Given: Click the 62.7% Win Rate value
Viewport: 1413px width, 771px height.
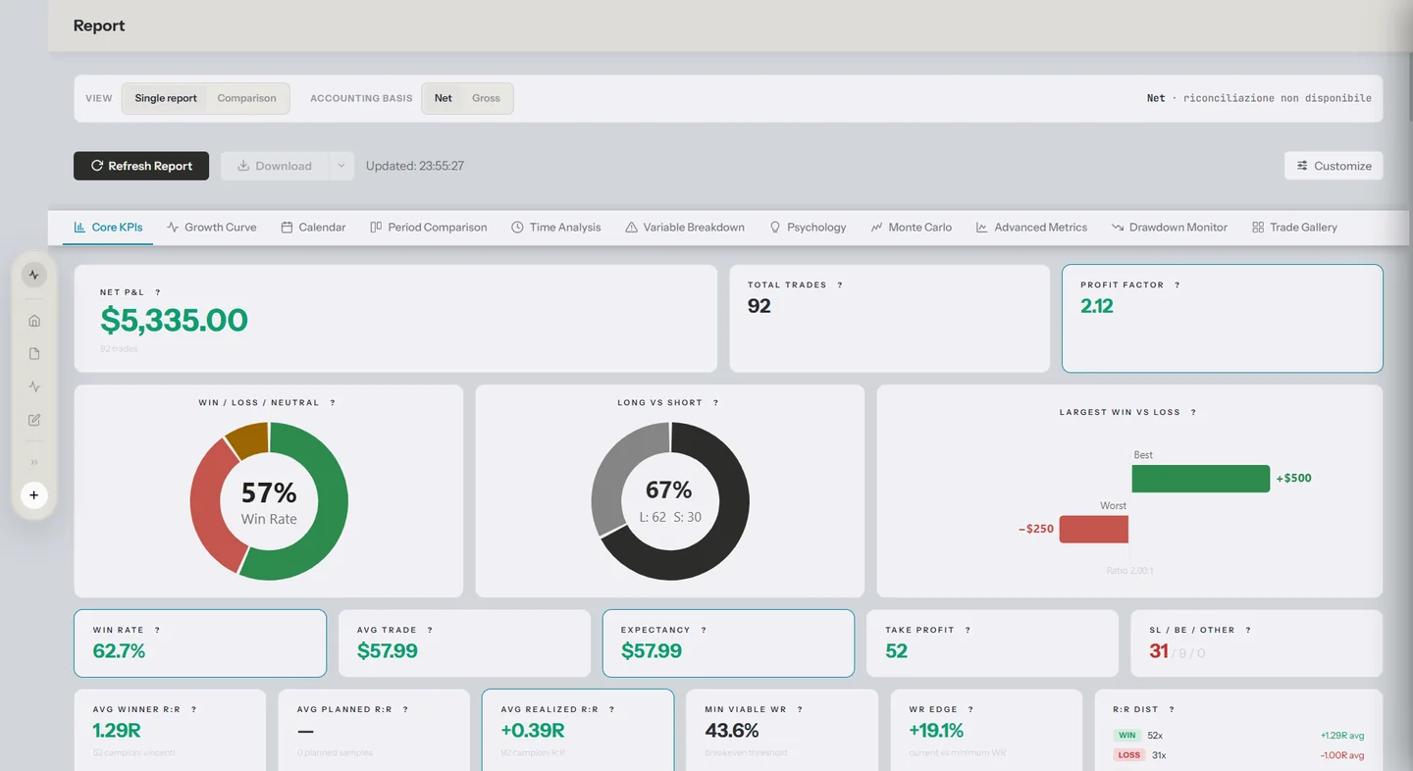Looking at the screenshot, I should (119, 651).
